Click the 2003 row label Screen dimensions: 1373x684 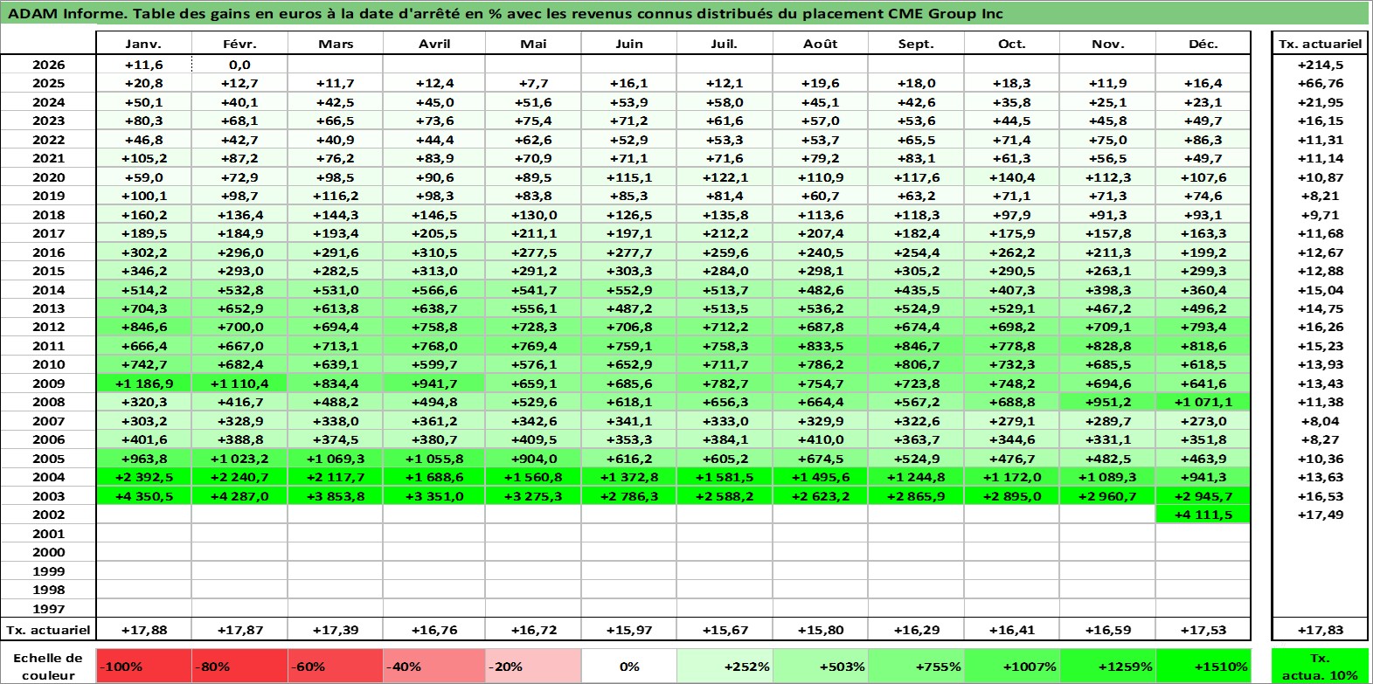tap(48, 496)
